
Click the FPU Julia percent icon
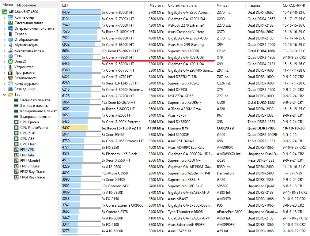click(16, 155)
